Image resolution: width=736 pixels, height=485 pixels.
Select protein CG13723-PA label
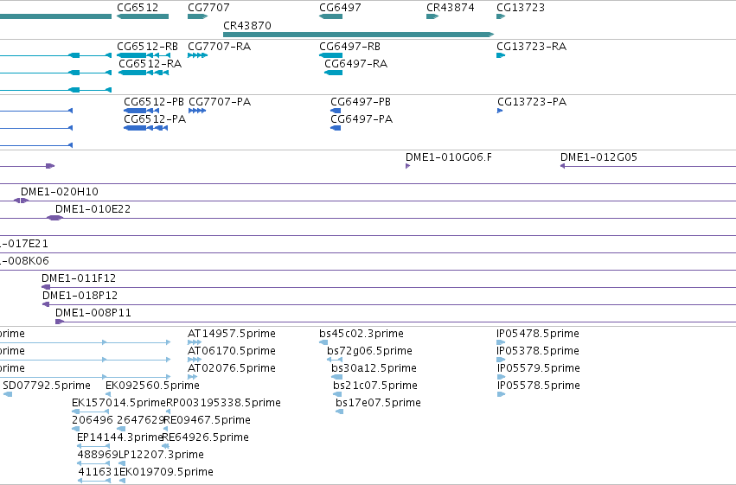[532, 102]
